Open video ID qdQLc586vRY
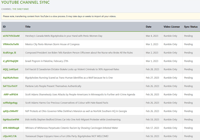This screenshot has height=140, width=200. click(x=11, y=111)
